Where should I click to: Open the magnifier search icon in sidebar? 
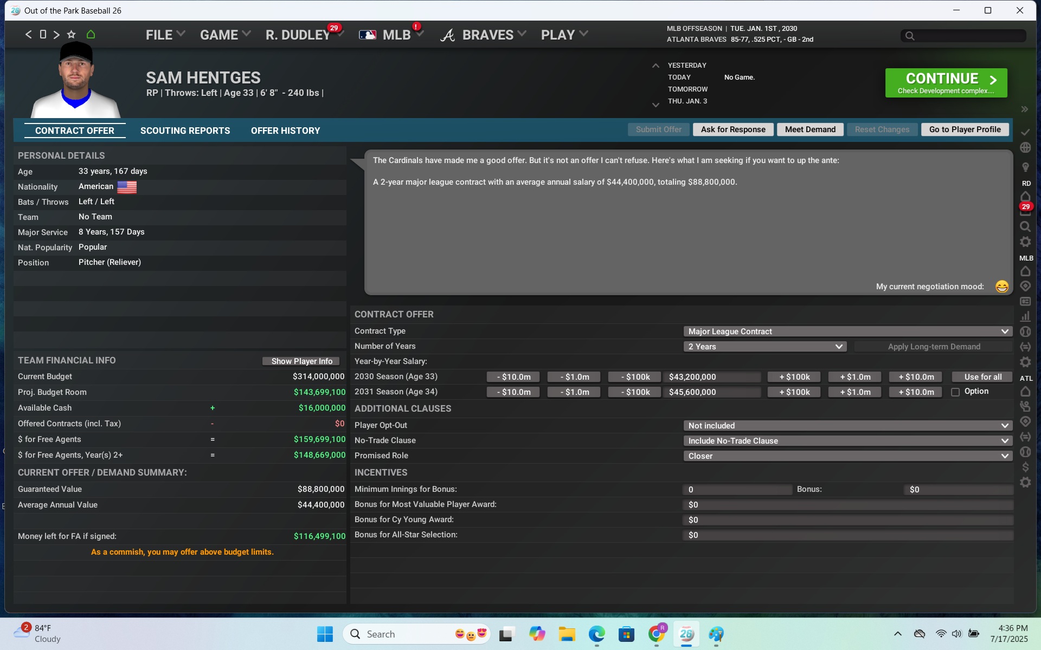tap(1025, 226)
